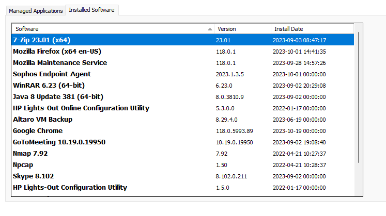The width and height of the screenshot is (386, 216).
Task: Click install date 2023-09-02 19:08:40
Action: [299, 142]
